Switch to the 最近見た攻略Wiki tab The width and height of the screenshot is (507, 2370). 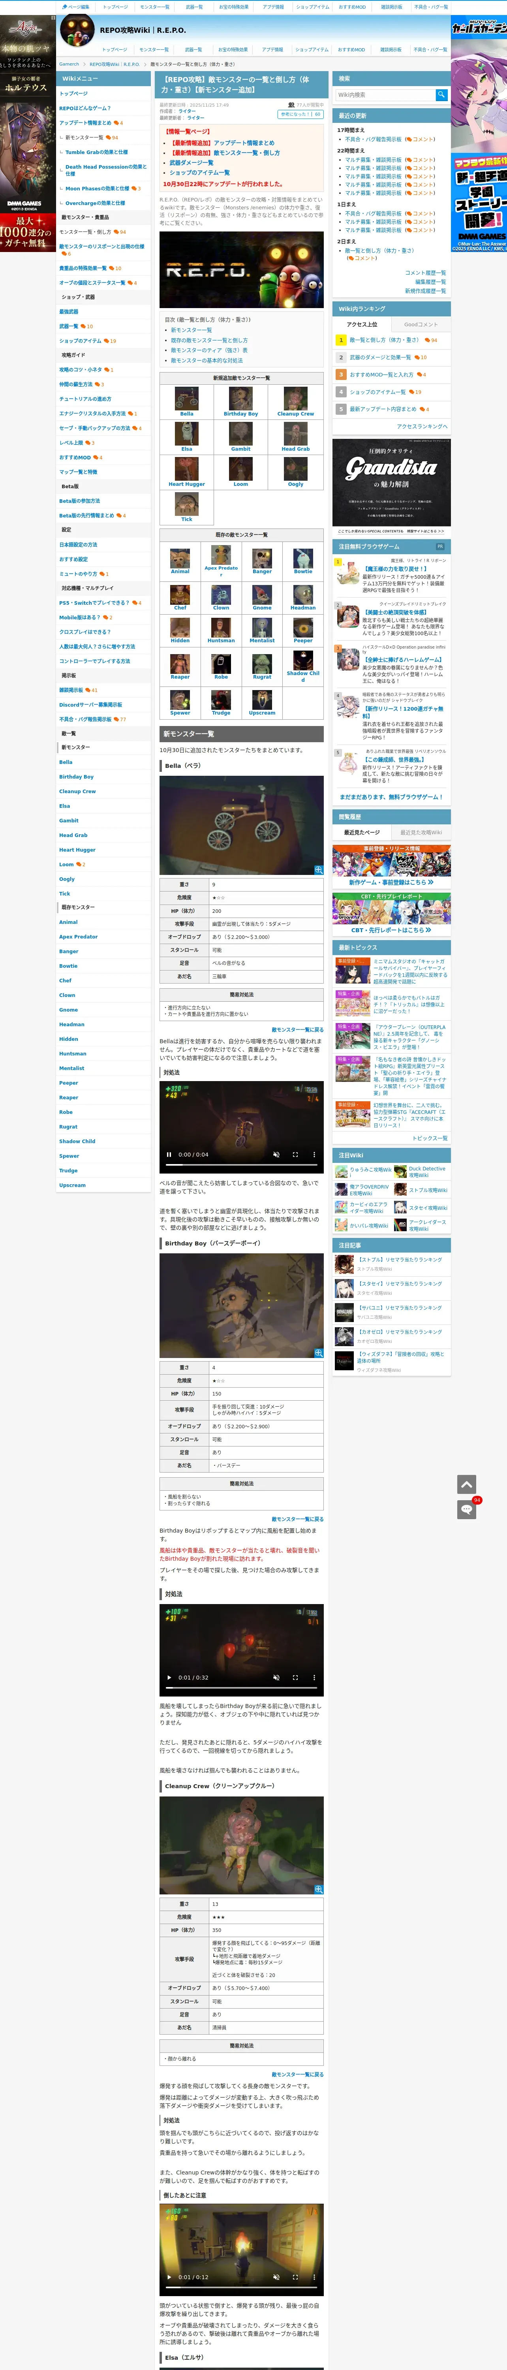421,833
